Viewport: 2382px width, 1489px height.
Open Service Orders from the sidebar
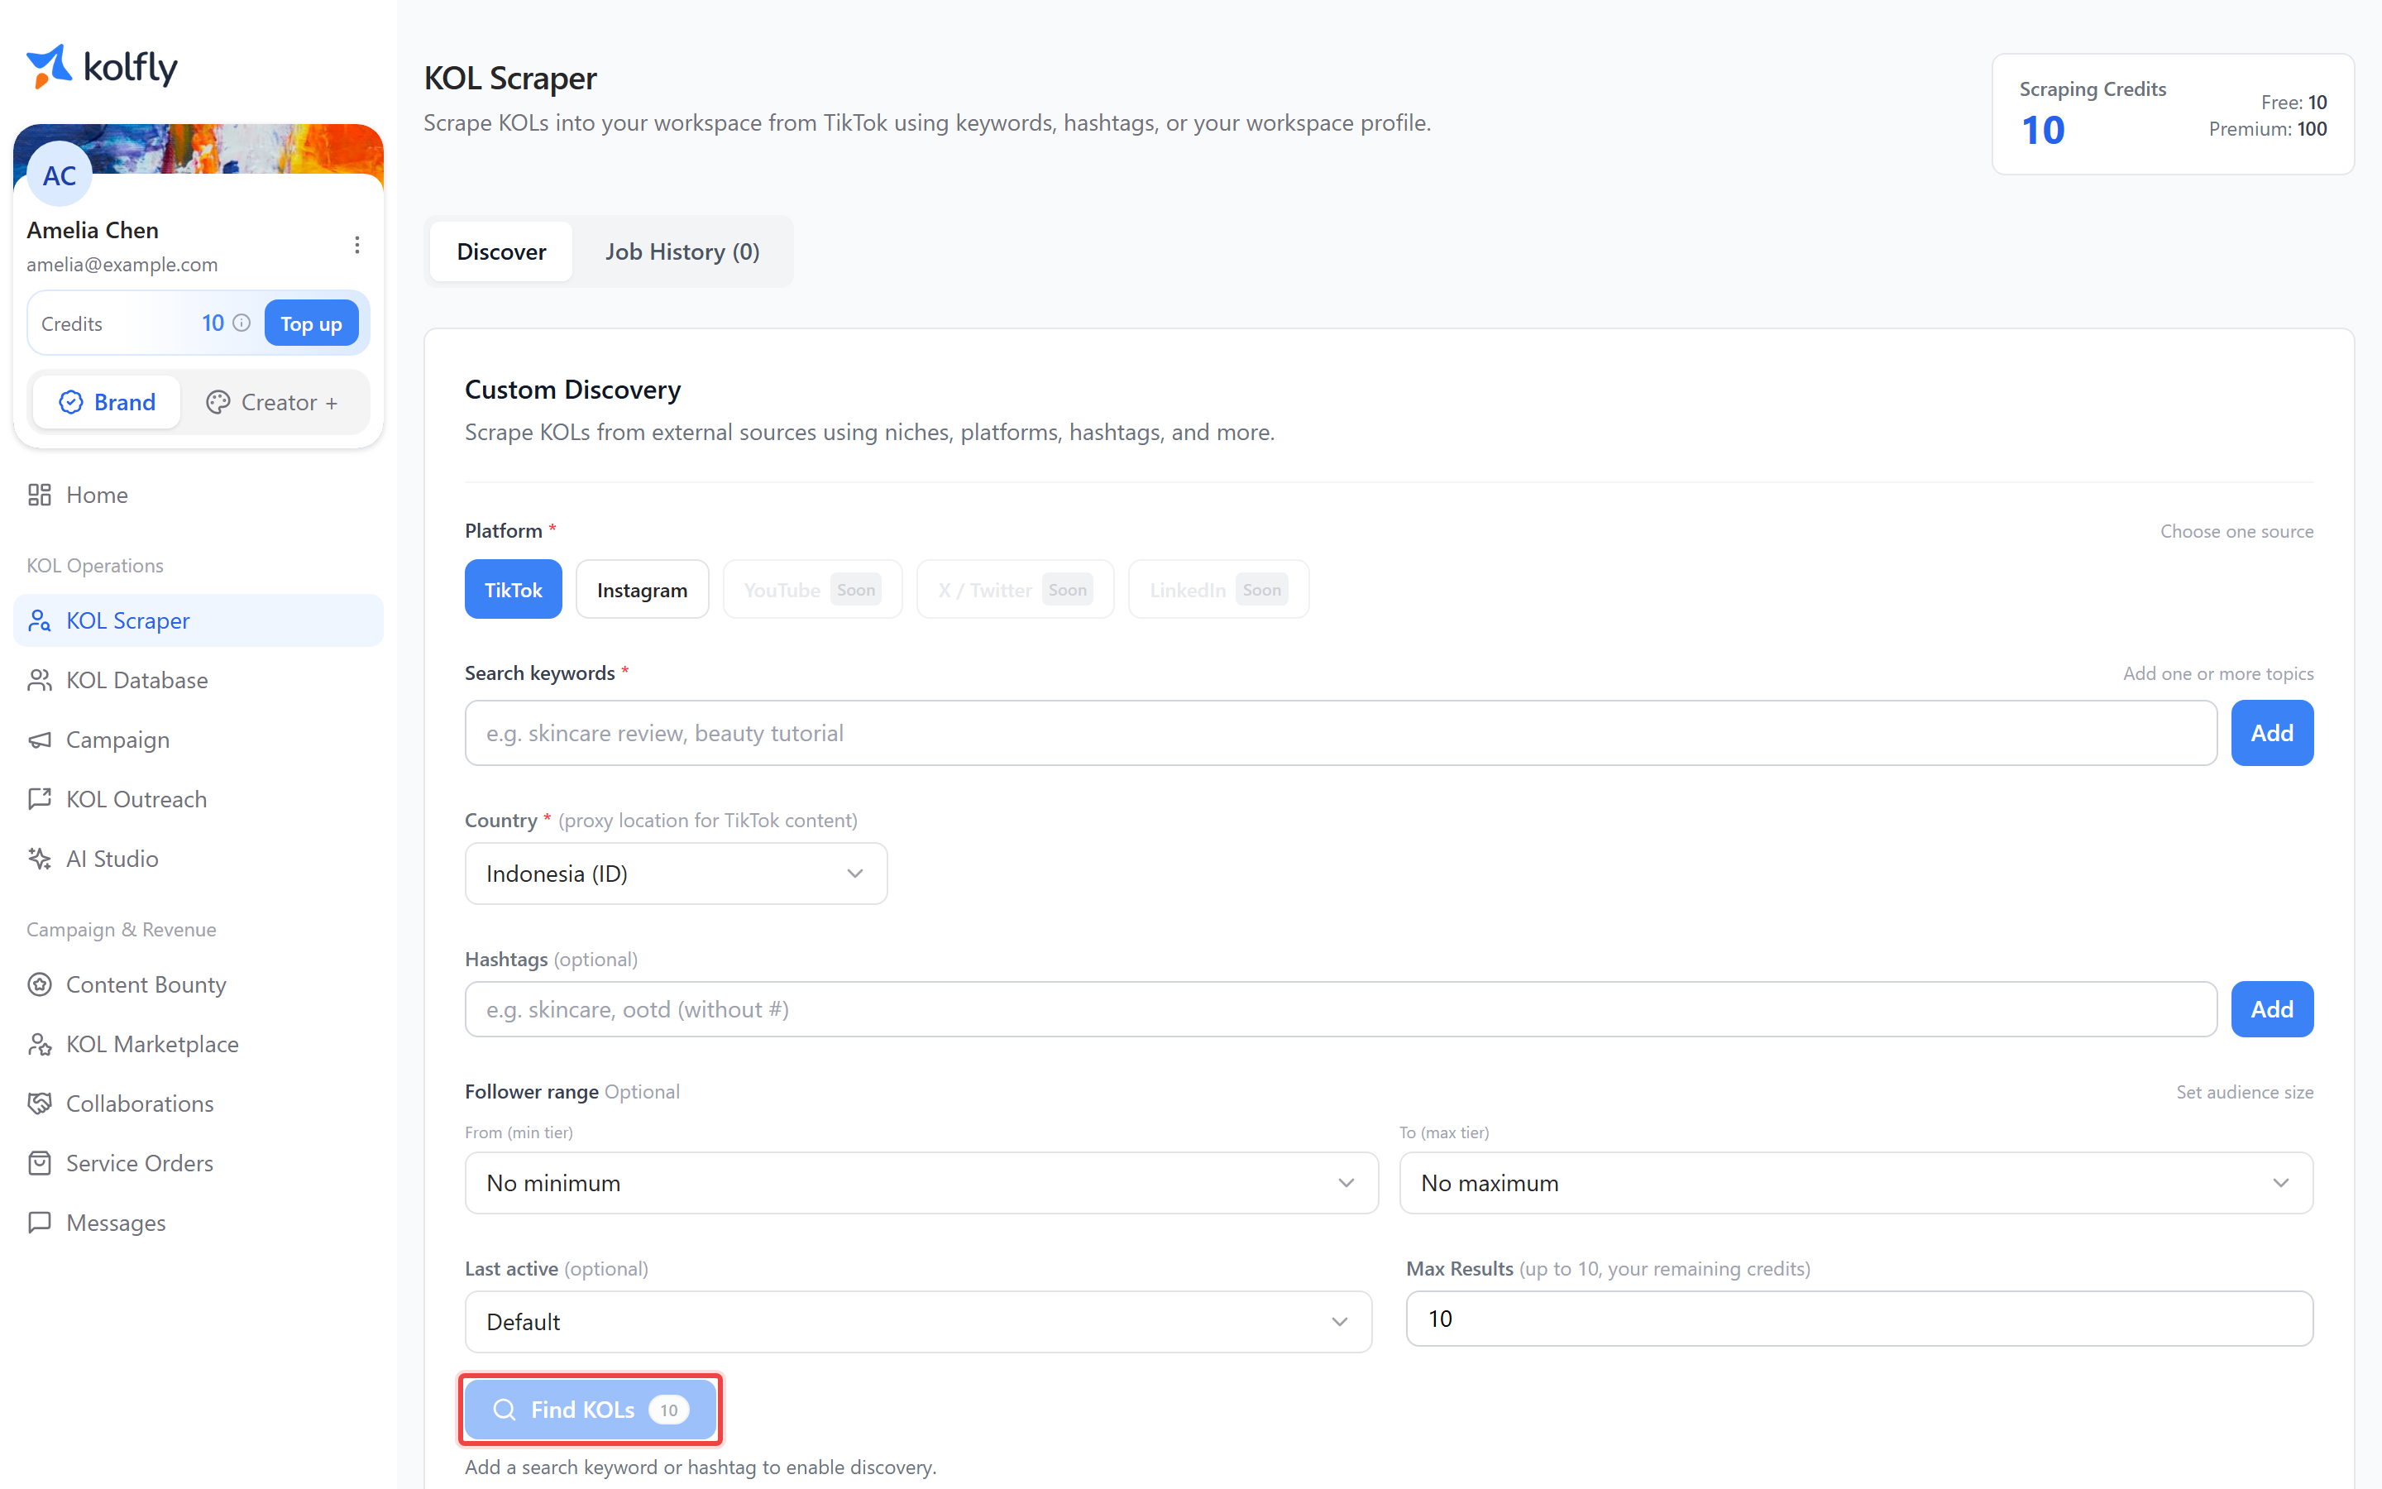pyautogui.click(x=198, y=1163)
